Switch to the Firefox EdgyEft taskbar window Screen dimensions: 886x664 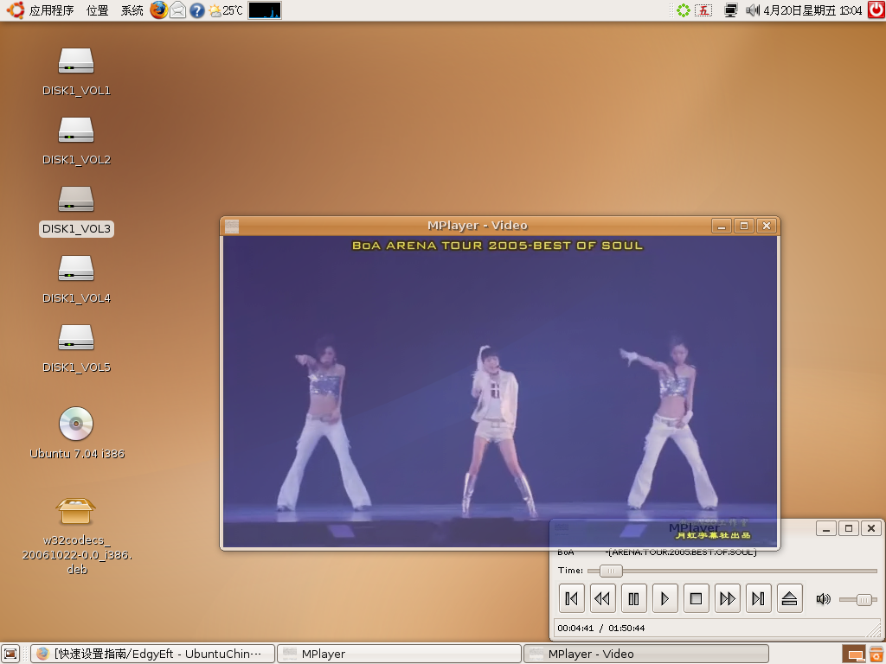[152, 654]
